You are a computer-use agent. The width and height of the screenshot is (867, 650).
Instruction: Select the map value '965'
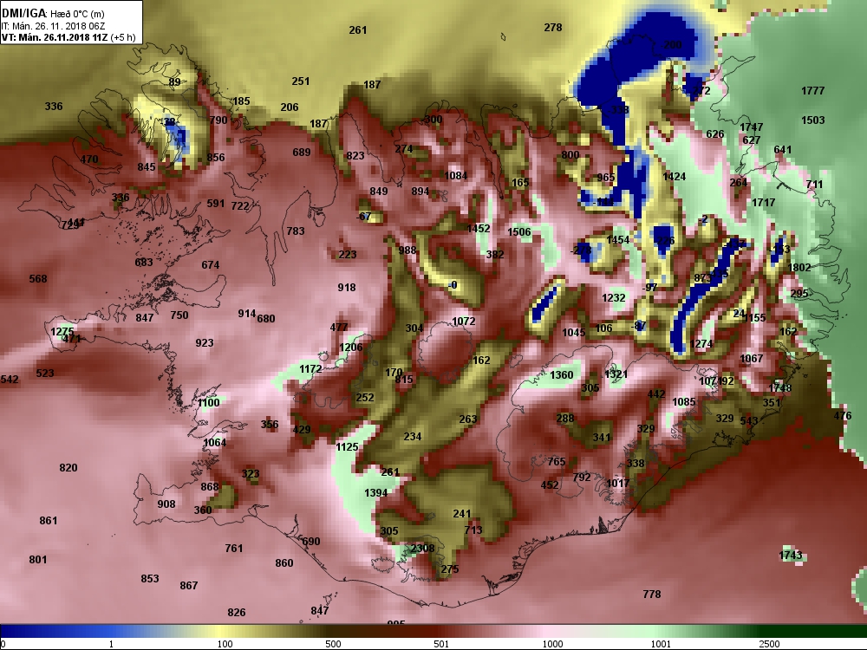click(x=606, y=178)
